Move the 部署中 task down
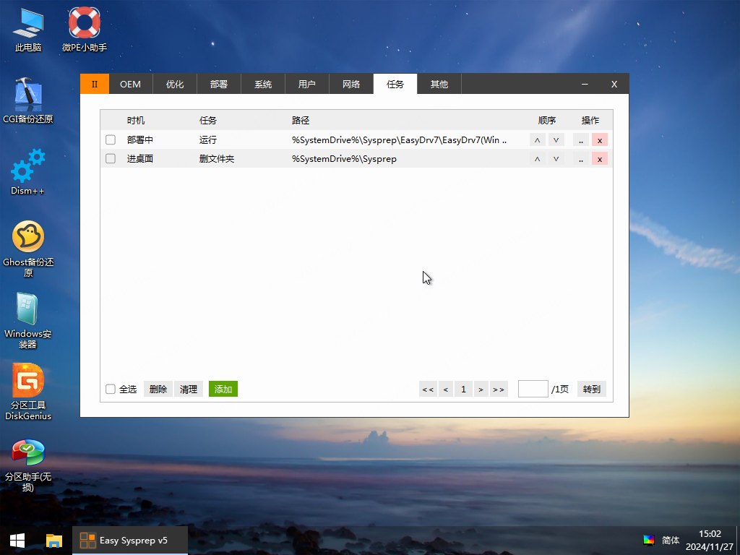Screen dimensions: 740x555 [556, 139]
